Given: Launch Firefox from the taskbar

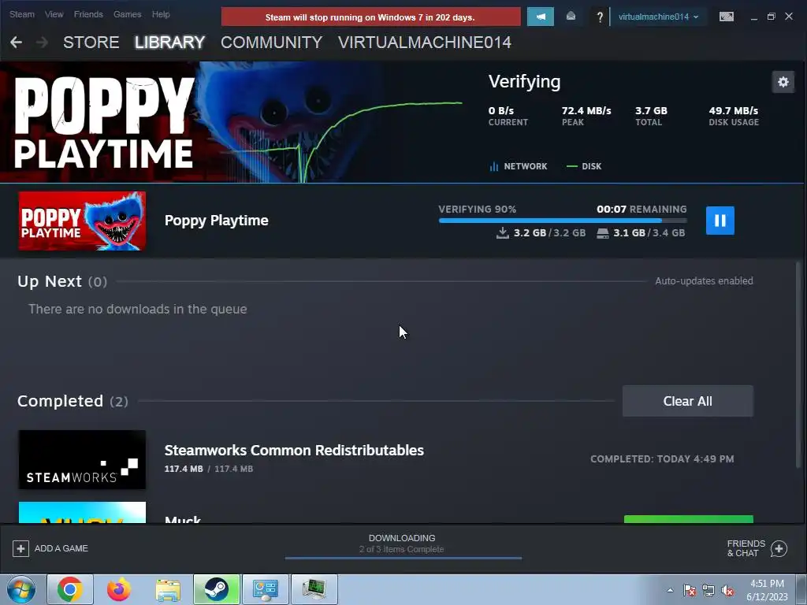Looking at the screenshot, I should click(119, 589).
